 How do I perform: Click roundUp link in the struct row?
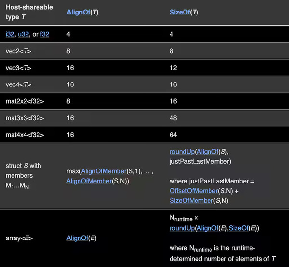pyautogui.click(x=181, y=152)
